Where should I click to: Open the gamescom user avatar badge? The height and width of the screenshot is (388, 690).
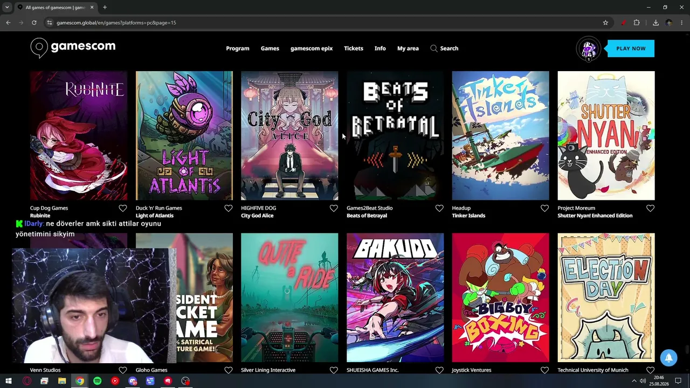589,49
